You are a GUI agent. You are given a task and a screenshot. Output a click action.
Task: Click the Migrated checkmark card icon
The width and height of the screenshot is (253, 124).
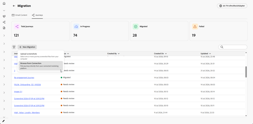(x=136, y=26)
